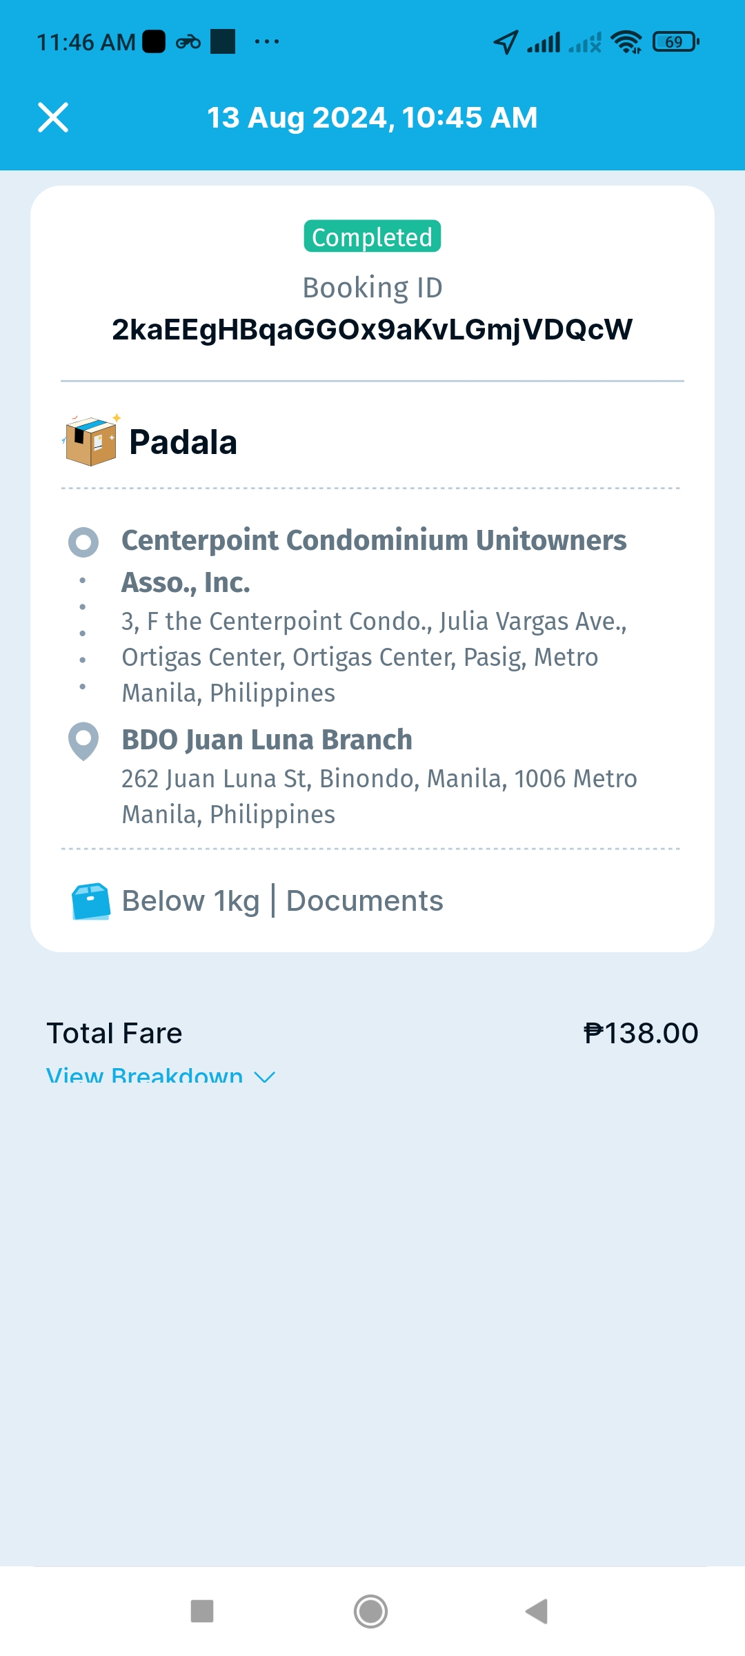Tap the ₱138.00 total fare amount

pos(641,1034)
